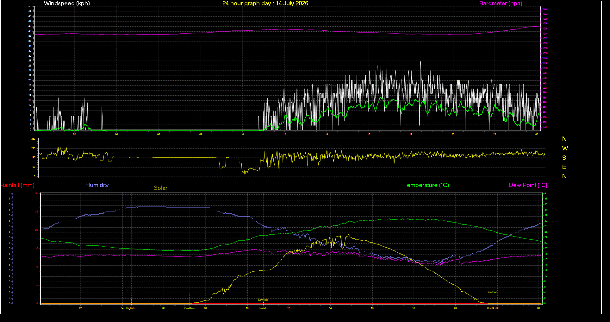This screenshot has height=322, width=610.
Task: Select the "24 hour graph day : 14 July 2026" heading
Action: [265, 3]
